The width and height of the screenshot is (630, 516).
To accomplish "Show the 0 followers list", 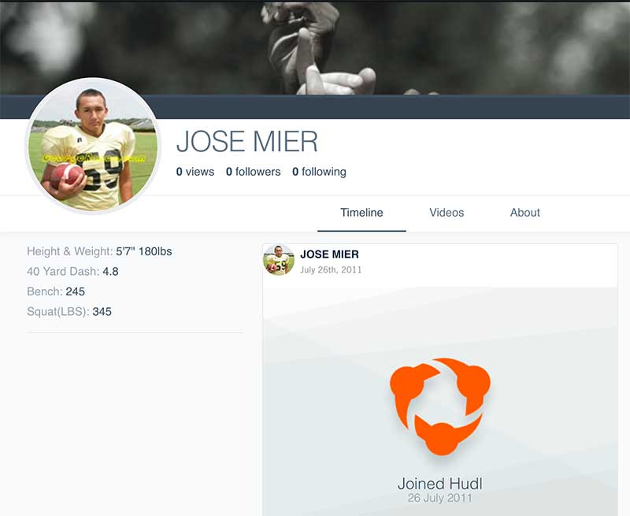I will click(x=253, y=172).
